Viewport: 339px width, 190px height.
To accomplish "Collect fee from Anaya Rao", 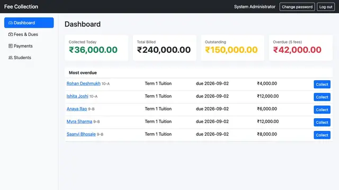I will [x=322, y=110].
